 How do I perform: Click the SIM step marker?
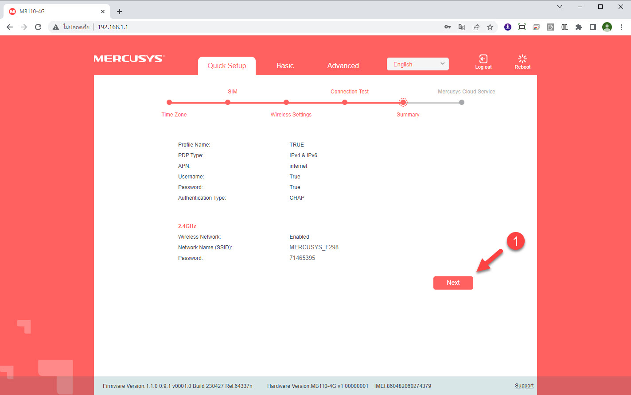(x=228, y=102)
